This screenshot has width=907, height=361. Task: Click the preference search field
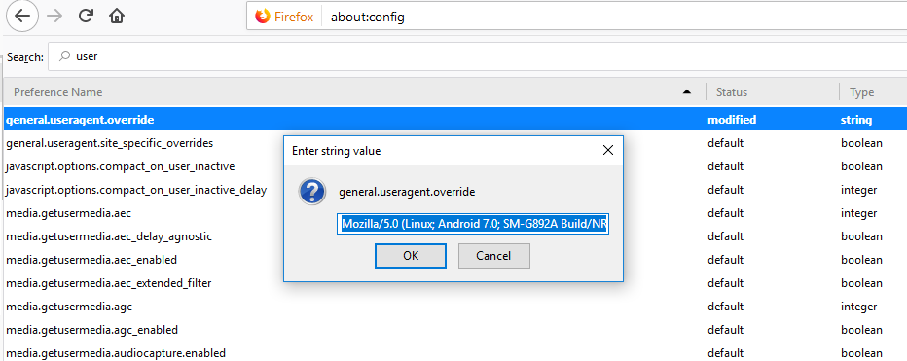pyautogui.click(x=477, y=56)
